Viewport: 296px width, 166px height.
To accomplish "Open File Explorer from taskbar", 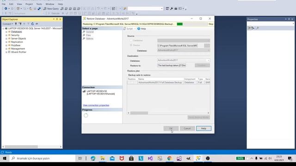I will click(x=103, y=159).
